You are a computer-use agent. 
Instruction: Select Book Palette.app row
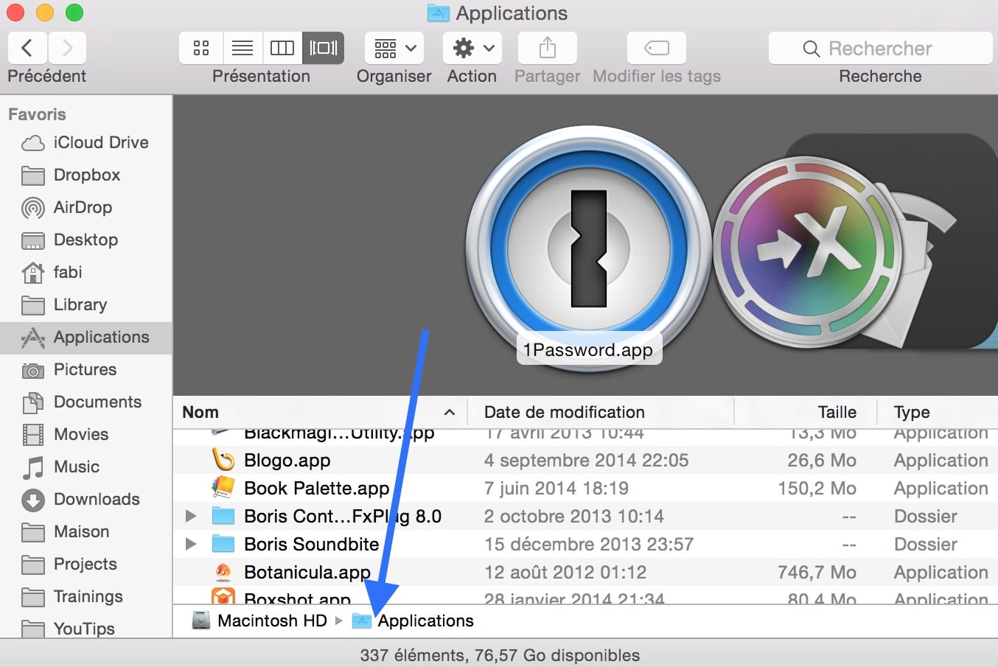(x=585, y=488)
